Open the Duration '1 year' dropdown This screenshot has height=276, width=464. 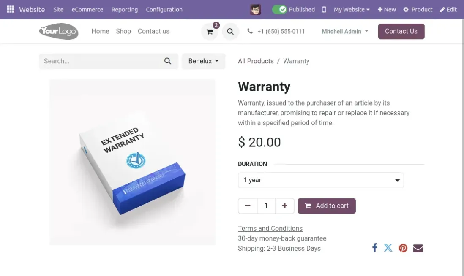click(x=321, y=180)
